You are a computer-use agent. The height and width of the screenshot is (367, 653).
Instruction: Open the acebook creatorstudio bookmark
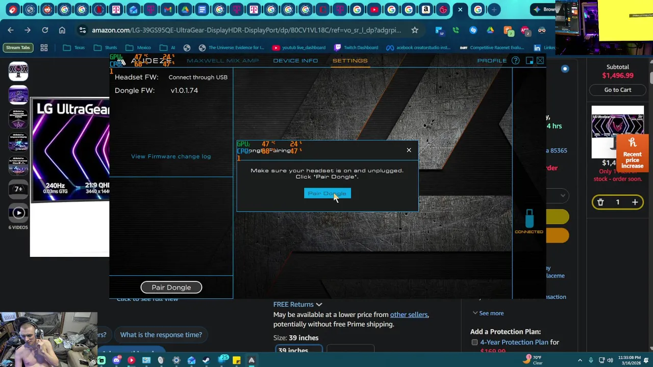click(419, 47)
